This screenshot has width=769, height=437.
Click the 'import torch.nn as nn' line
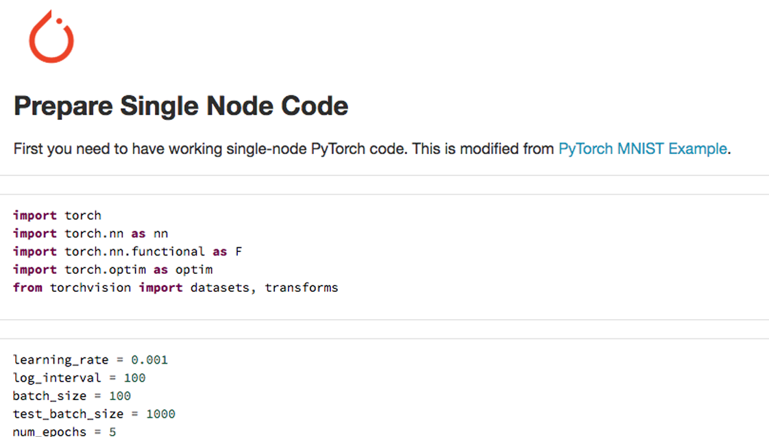click(90, 234)
